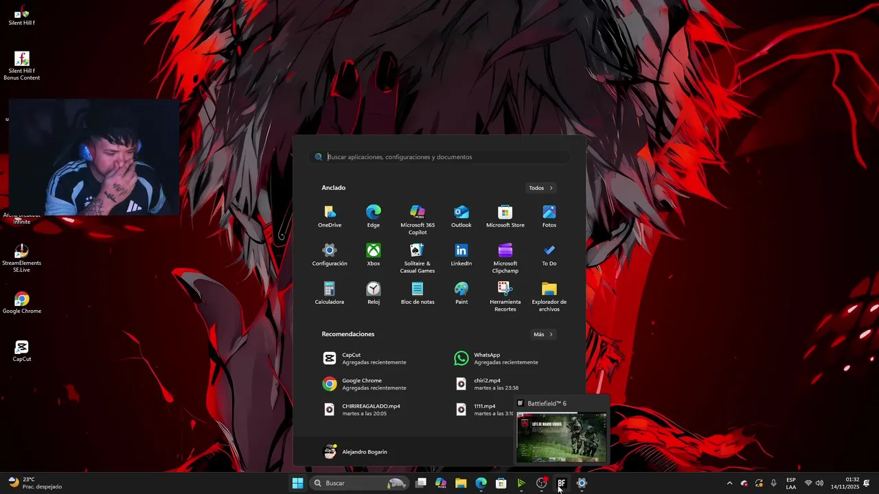Open Alejandro Bogarin user account menu

[x=356, y=451]
